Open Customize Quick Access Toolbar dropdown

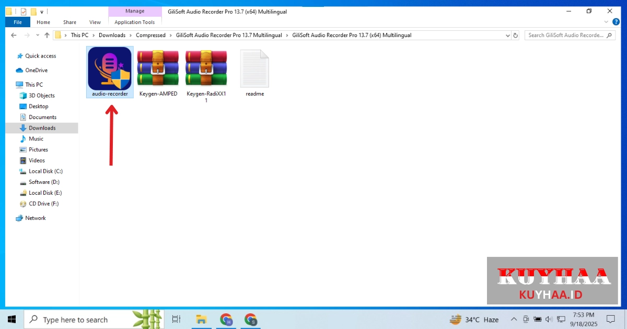[x=41, y=11]
